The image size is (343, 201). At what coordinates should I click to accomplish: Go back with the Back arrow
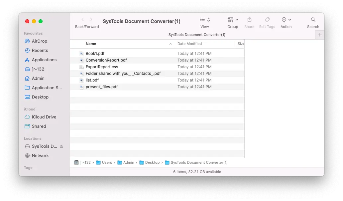83,20
